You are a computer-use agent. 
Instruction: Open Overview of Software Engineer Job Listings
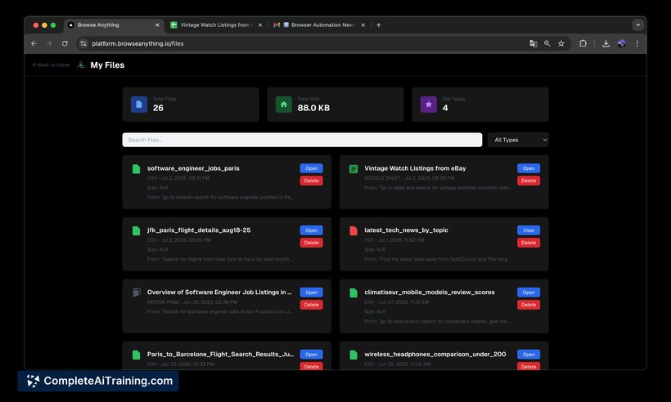point(311,293)
